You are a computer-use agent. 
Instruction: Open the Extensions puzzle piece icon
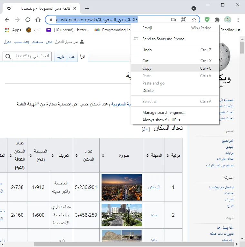coord(217,20)
